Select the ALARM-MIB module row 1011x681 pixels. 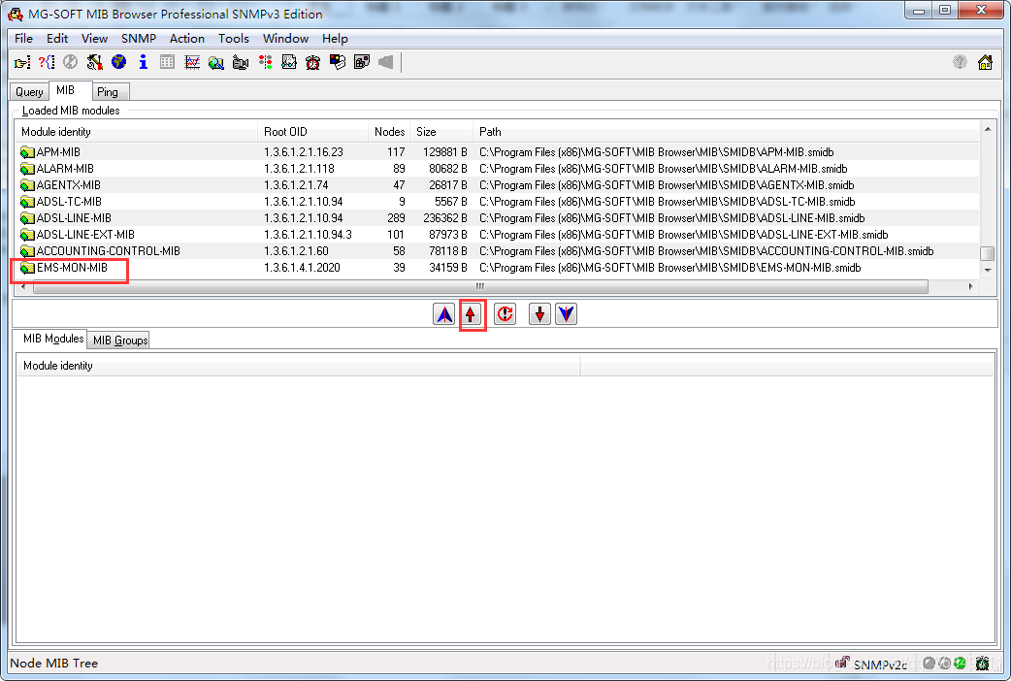coord(498,169)
